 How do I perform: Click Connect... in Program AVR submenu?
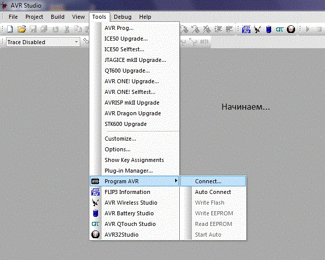pos(213,181)
